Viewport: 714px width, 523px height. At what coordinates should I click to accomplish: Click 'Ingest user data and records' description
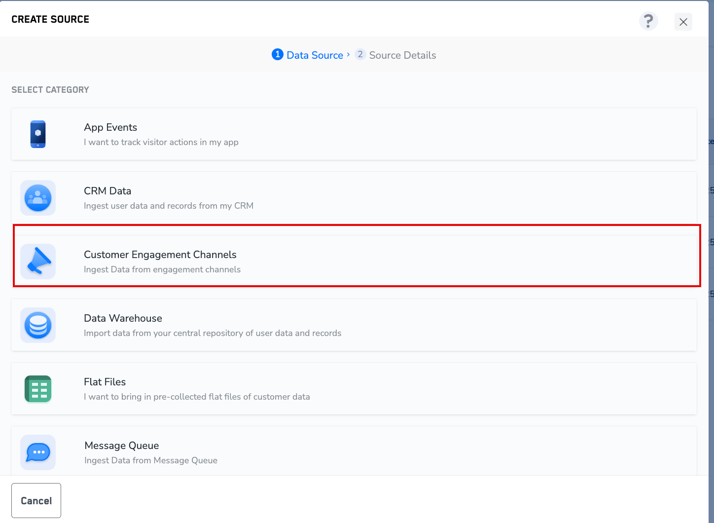point(169,206)
